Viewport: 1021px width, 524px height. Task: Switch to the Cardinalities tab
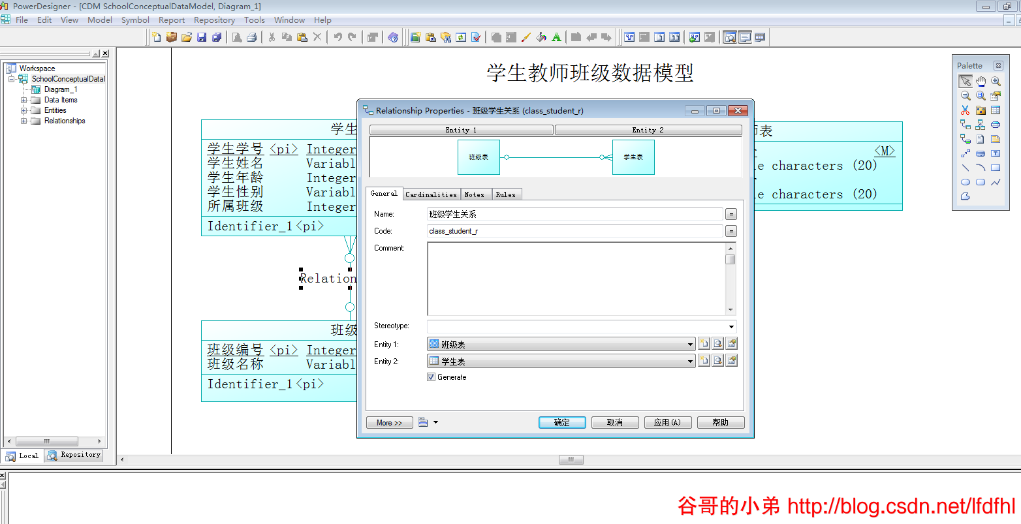click(431, 194)
